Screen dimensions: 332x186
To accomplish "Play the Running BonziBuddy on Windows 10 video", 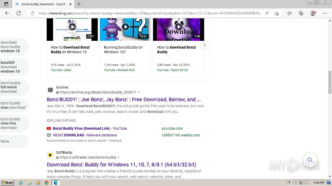I will coord(126,27).
